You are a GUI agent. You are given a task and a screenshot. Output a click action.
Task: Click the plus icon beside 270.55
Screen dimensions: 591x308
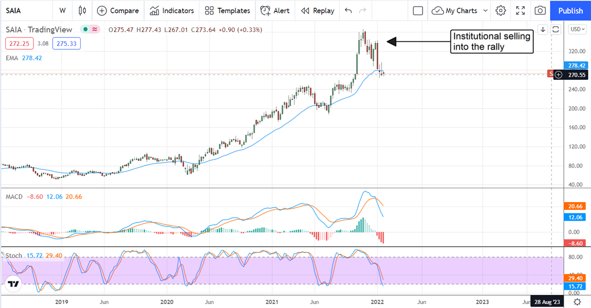coord(558,74)
